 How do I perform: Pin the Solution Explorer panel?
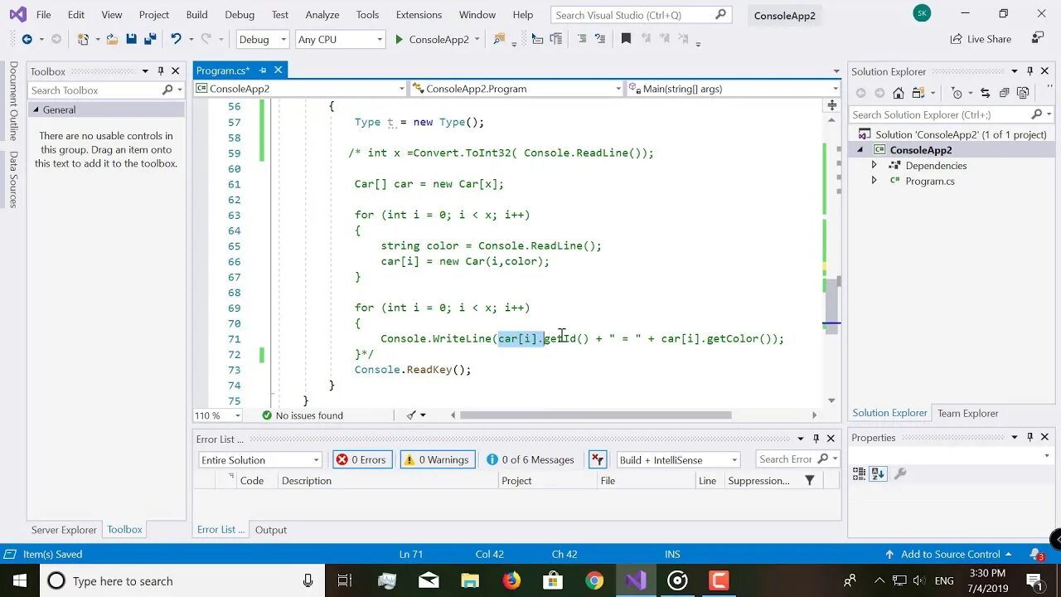pos(1030,71)
